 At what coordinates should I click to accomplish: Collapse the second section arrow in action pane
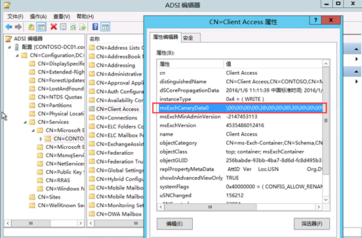[x=356, y=71]
